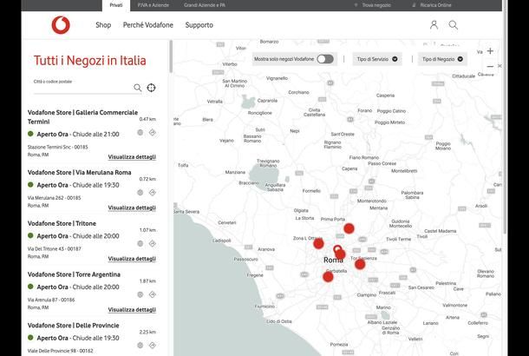The height and width of the screenshot is (356, 529).
Task: Switch to P.IVA e Aziende tab
Action: pyautogui.click(x=153, y=5)
